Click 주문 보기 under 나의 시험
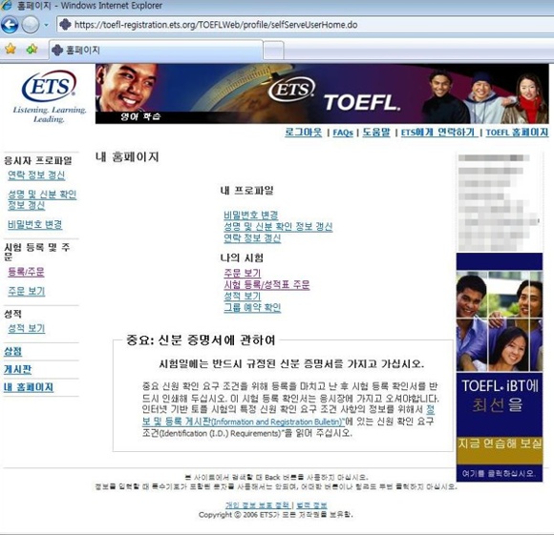The width and height of the screenshot is (554, 535). click(x=243, y=273)
